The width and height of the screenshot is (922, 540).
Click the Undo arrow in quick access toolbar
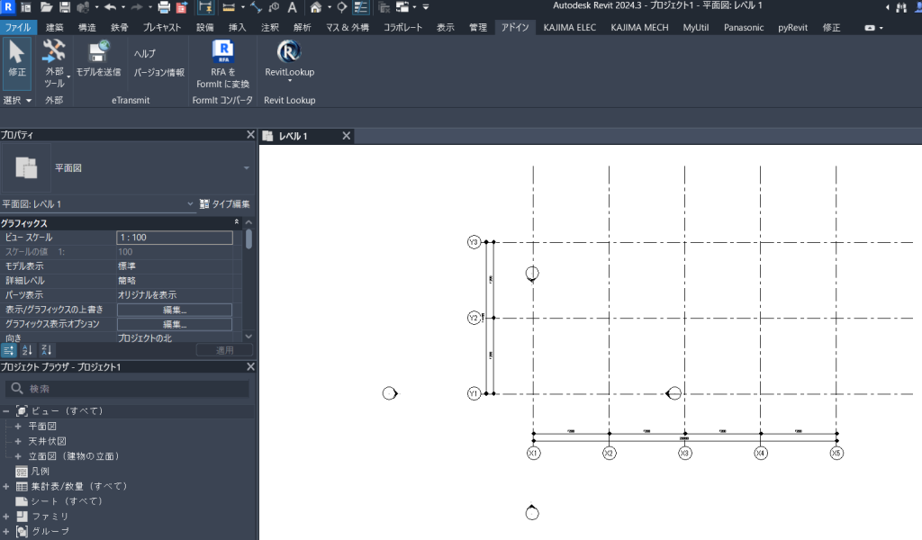tap(109, 7)
